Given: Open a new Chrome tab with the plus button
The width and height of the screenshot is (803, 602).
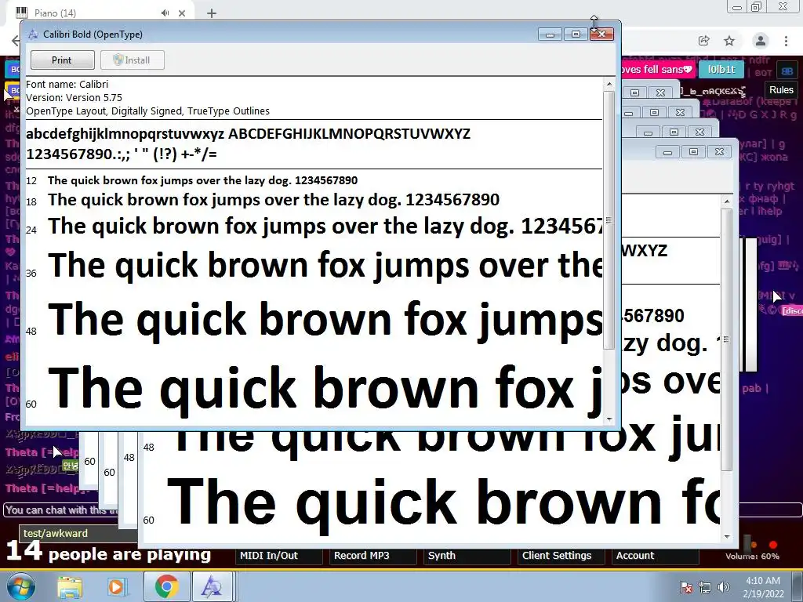Looking at the screenshot, I should point(212,13).
